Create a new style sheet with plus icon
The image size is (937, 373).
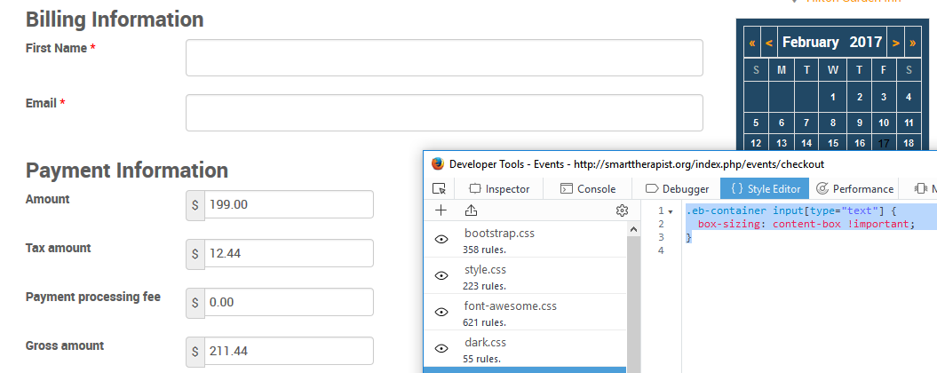[441, 210]
